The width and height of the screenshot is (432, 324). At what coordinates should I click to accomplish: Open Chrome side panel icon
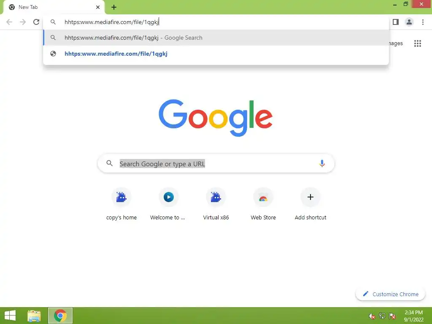tap(396, 22)
